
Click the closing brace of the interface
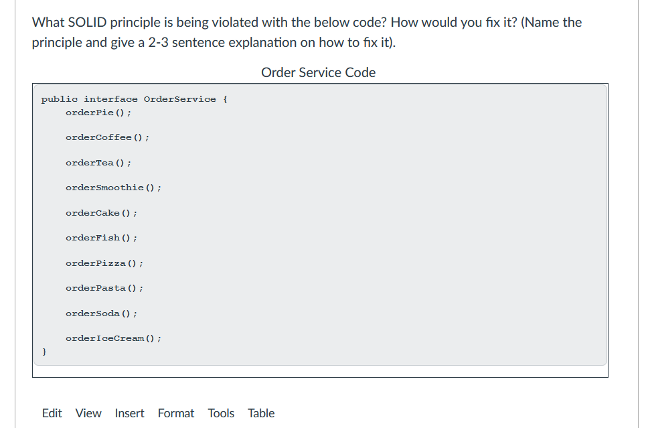[43, 351]
